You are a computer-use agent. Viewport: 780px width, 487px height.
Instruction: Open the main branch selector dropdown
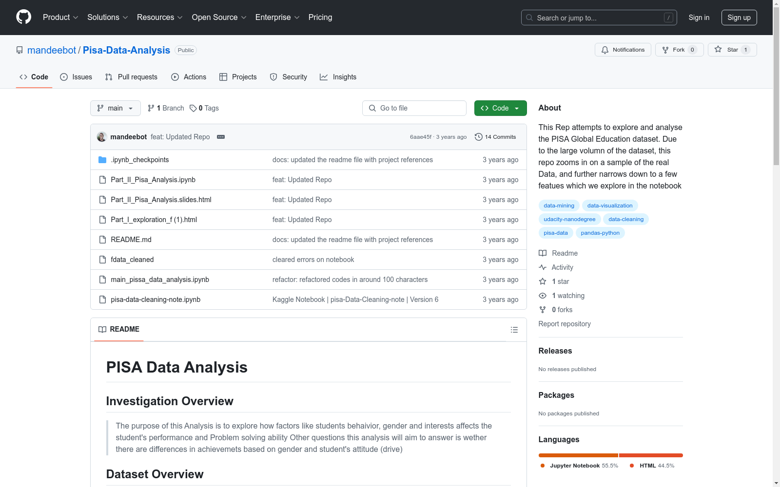tap(116, 108)
